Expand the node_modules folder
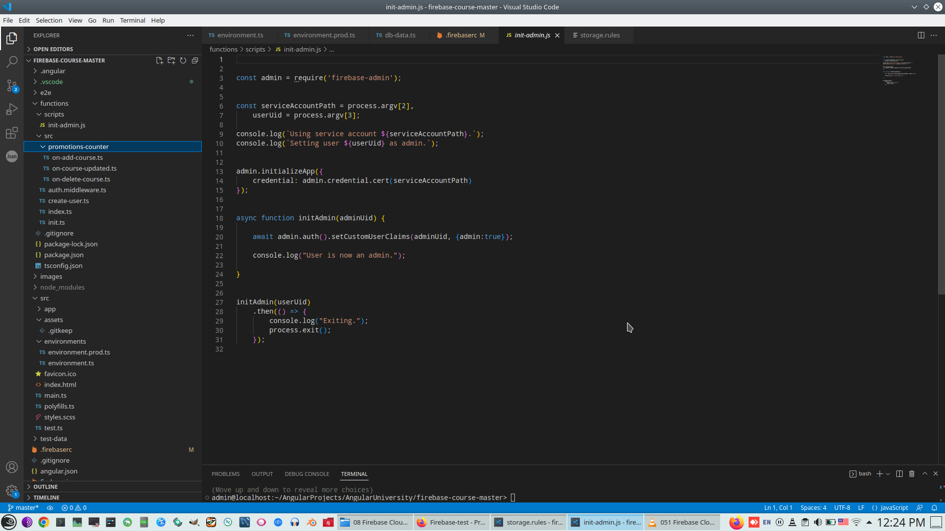This screenshot has width=945, height=531. [x=62, y=288]
